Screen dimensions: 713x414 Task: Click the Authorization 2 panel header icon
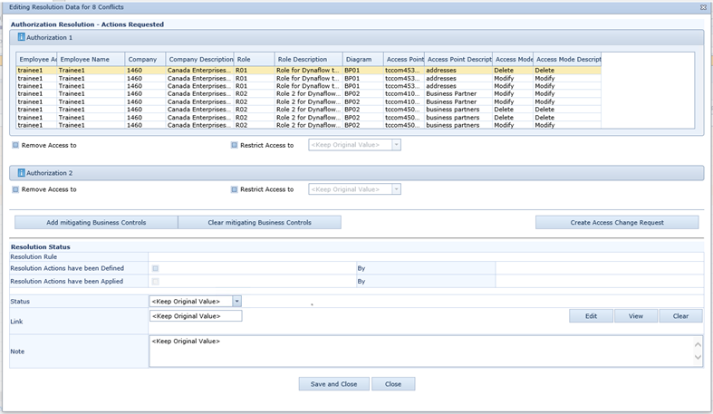click(22, 172)
